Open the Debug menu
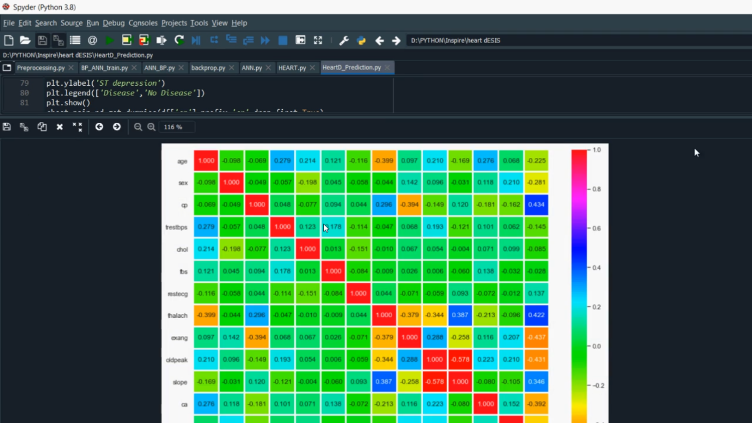Image resolution: width=752 pixels, height=423 pixels. pos(113,23)
